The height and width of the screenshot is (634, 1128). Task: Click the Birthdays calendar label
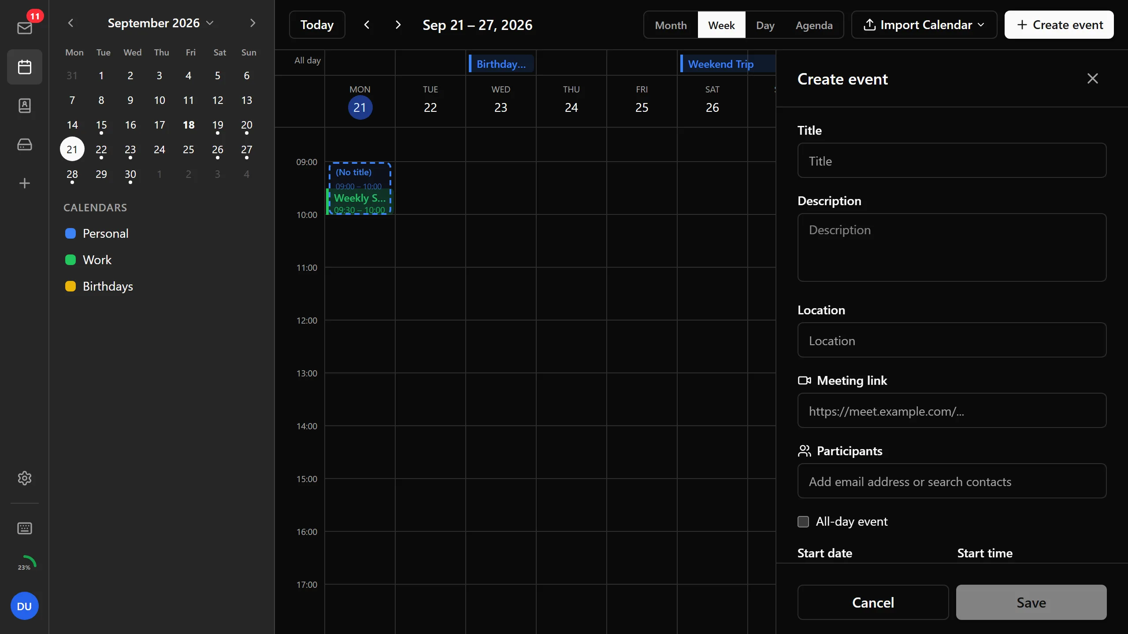(108, 286)
